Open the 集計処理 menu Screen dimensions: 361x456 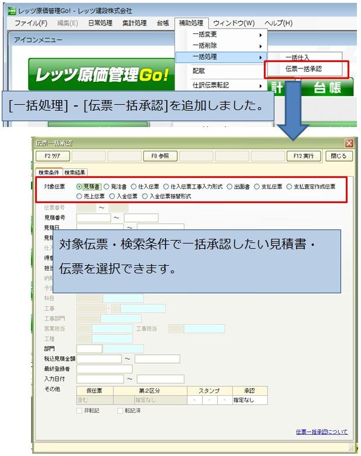pos(135,23)
